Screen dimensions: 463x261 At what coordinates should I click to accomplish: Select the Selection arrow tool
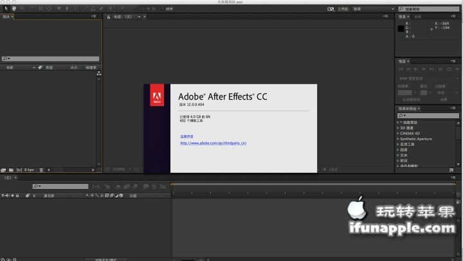click(x=6, y=9)
